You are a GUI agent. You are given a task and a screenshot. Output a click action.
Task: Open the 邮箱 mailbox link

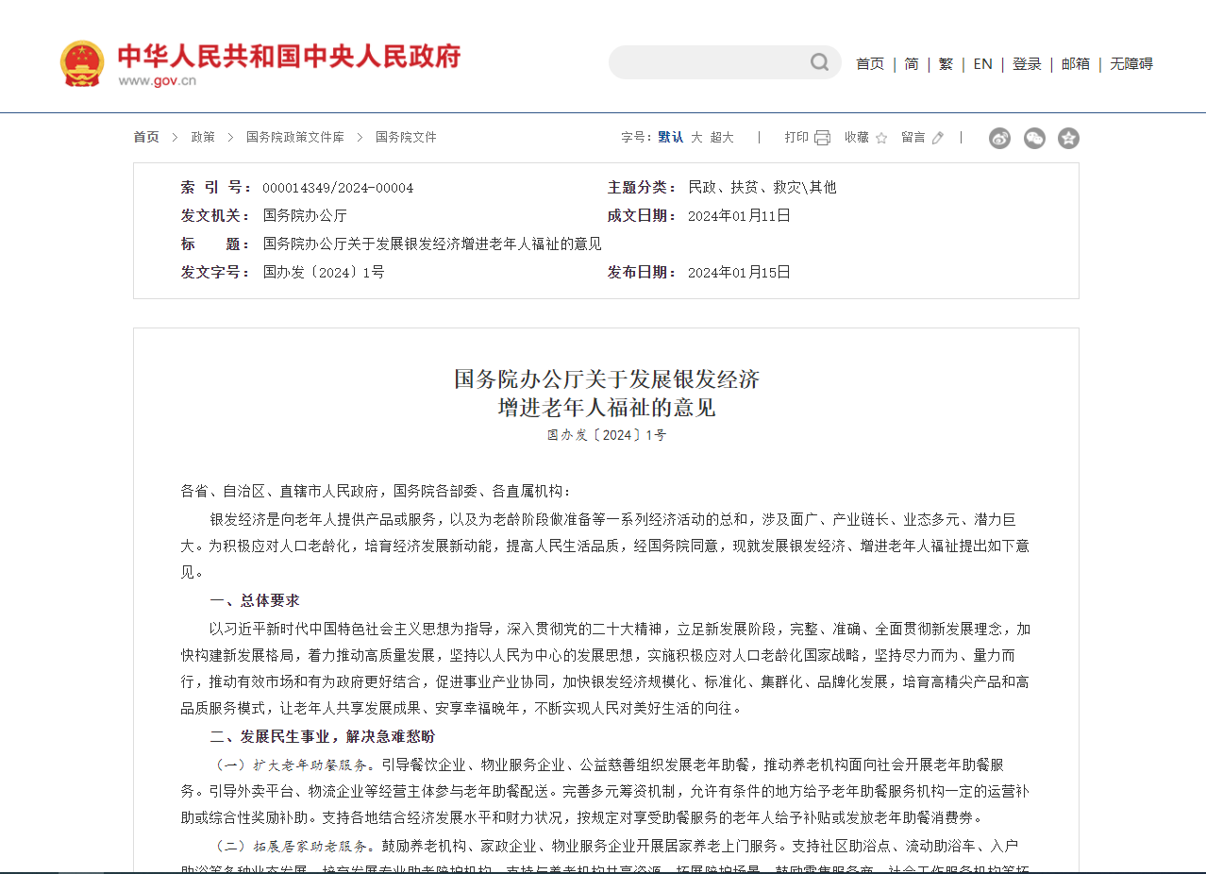(1075, 64)
